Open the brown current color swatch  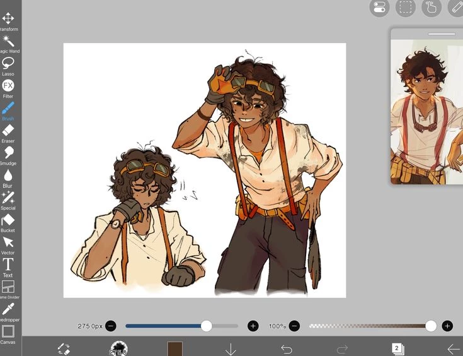tap(174, 348)
